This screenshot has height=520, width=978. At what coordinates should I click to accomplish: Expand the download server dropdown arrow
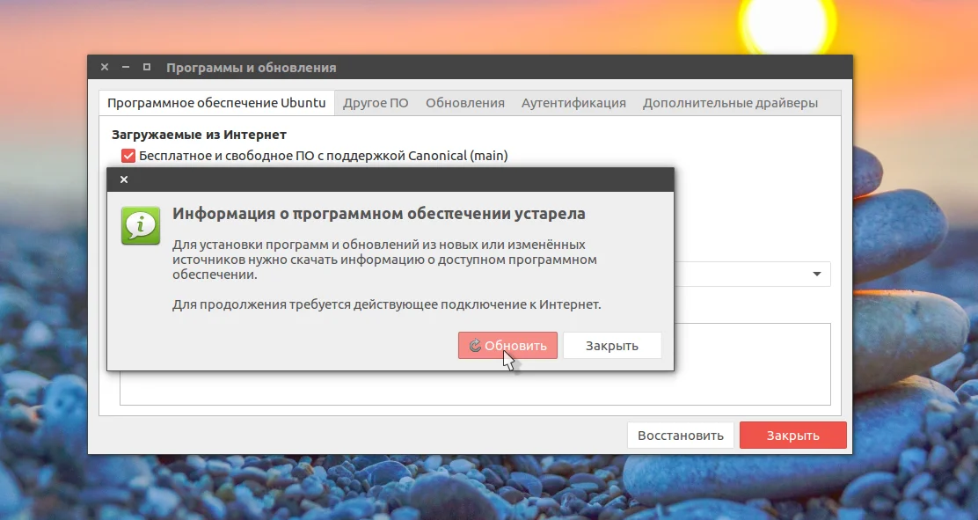tap(816, 274)
